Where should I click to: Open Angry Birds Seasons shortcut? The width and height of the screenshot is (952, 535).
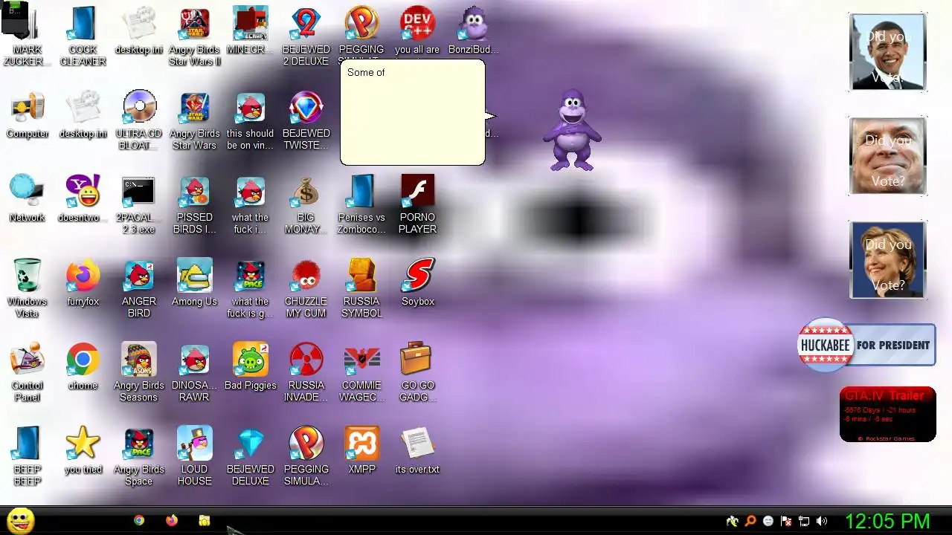coord(139,372)
